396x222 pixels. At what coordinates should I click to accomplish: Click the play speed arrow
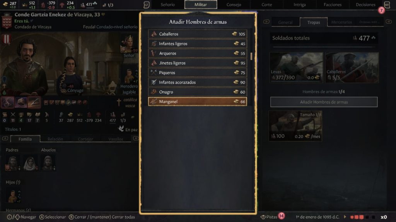345,217
